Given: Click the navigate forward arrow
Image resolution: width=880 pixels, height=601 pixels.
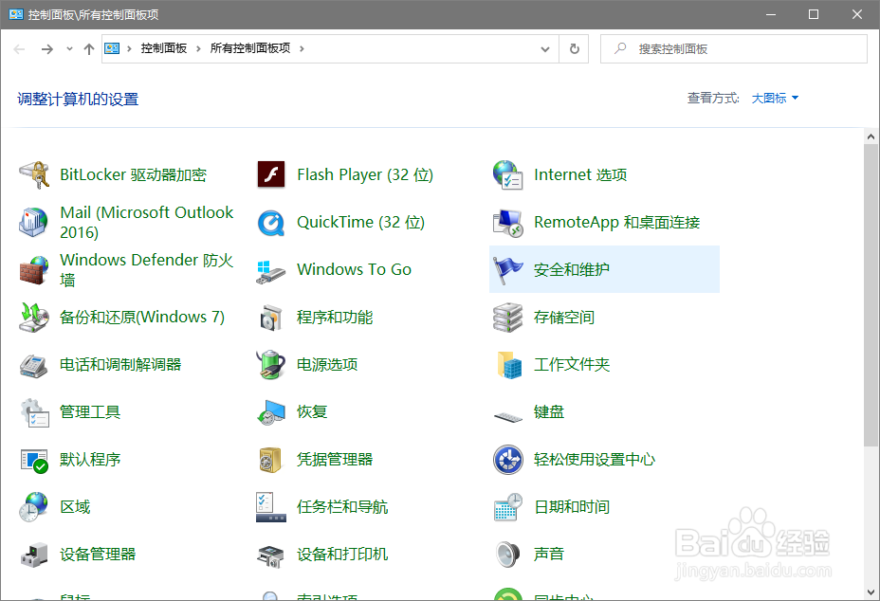Looking at the screenshot, I should 47,49.
